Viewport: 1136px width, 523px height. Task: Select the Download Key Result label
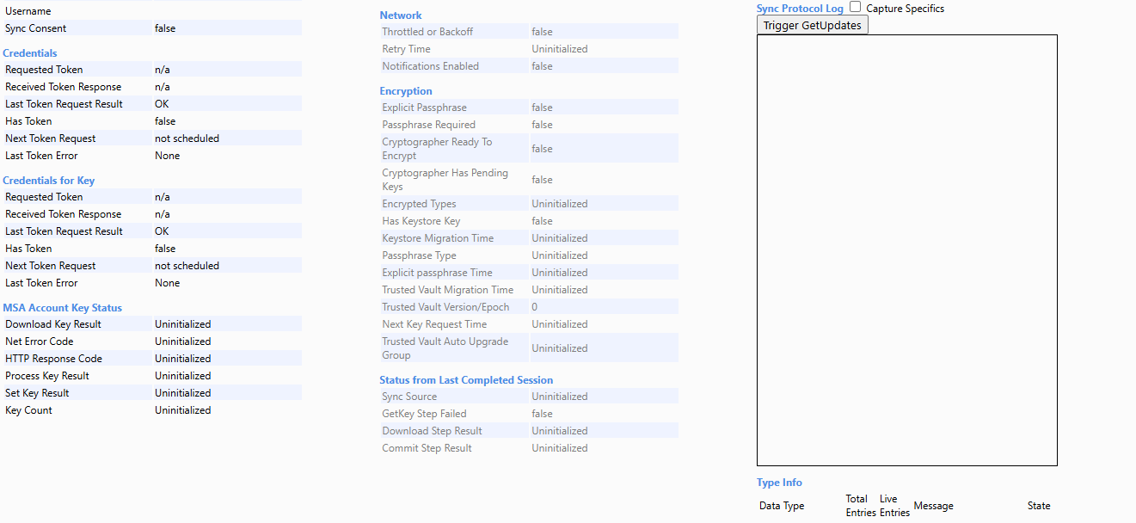[53, 324]
